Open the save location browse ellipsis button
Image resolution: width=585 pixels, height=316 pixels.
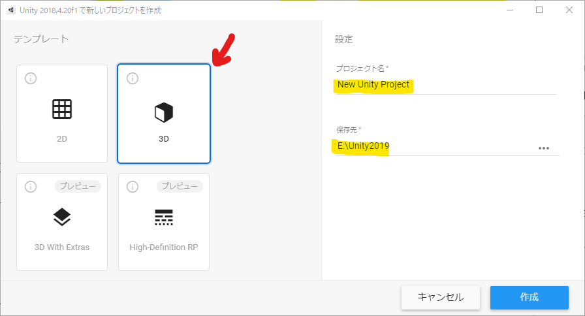tap(544, 148)
